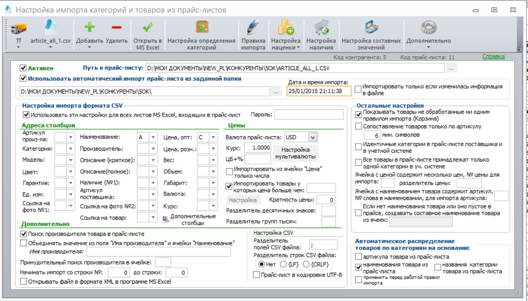
Task: Toggle the Активен checkbox
Action: tap(23, 68)
